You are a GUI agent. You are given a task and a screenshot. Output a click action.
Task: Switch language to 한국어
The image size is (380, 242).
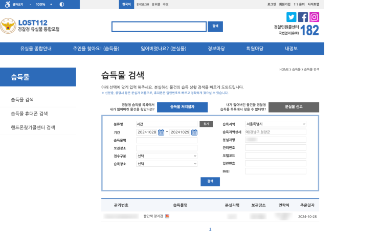click(126, 5)
